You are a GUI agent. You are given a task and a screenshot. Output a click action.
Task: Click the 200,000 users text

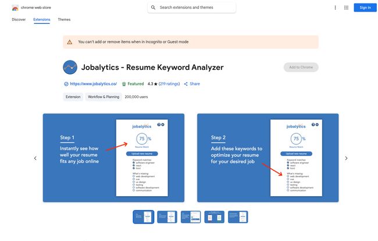click(136, 97)
